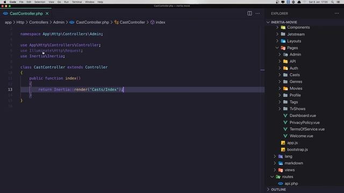Collapse the Pages folder chevron
Image resolution: width=344 pixels, height=193 pixels.
(277, 48)
